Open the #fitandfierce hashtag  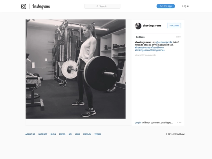[157, 48]
